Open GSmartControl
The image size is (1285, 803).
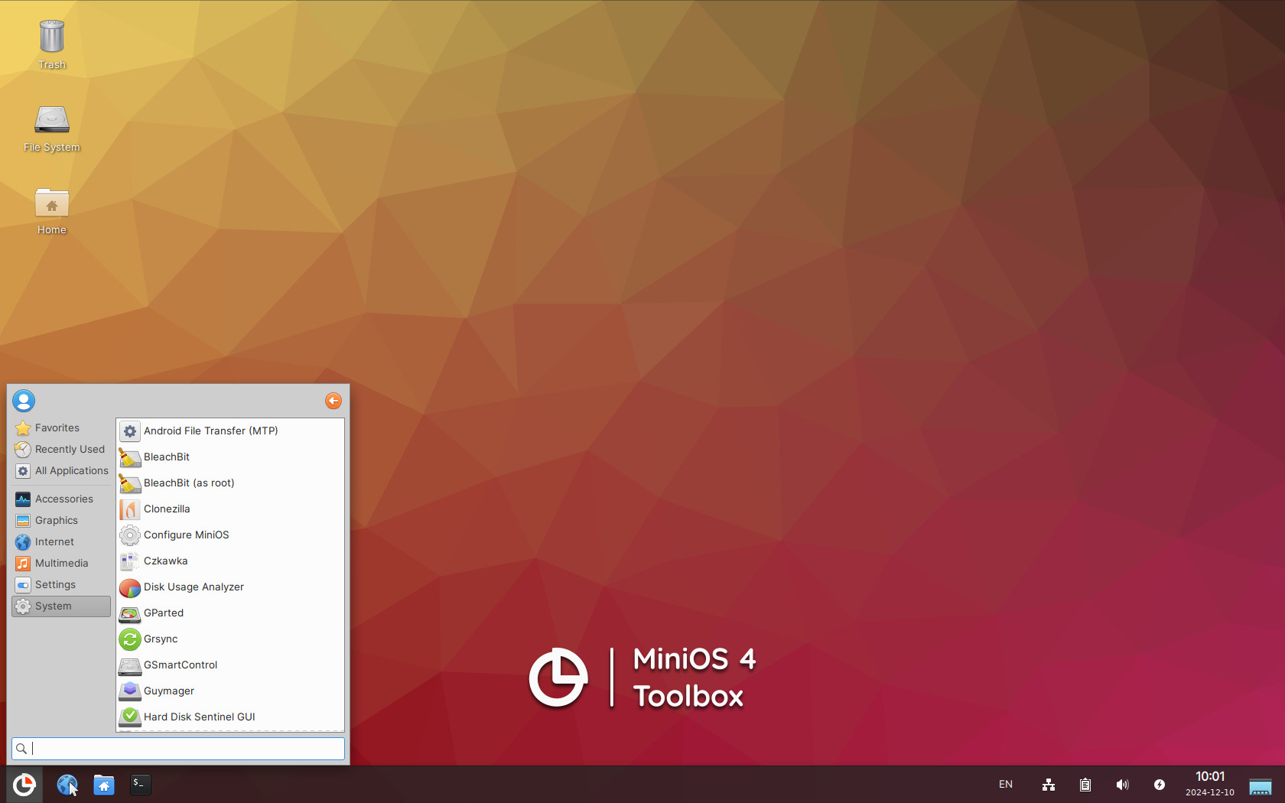(x=230, y=665)
